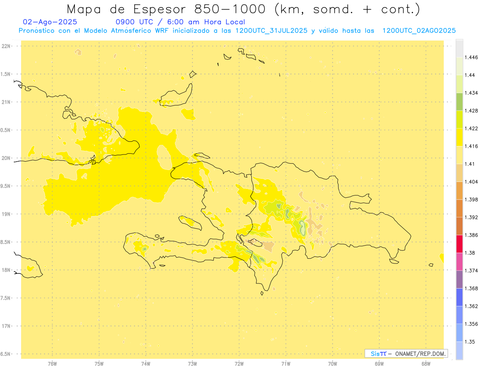Click the legend value 1.398
This screenshot has height=369, width=478.
click(471, 199)
